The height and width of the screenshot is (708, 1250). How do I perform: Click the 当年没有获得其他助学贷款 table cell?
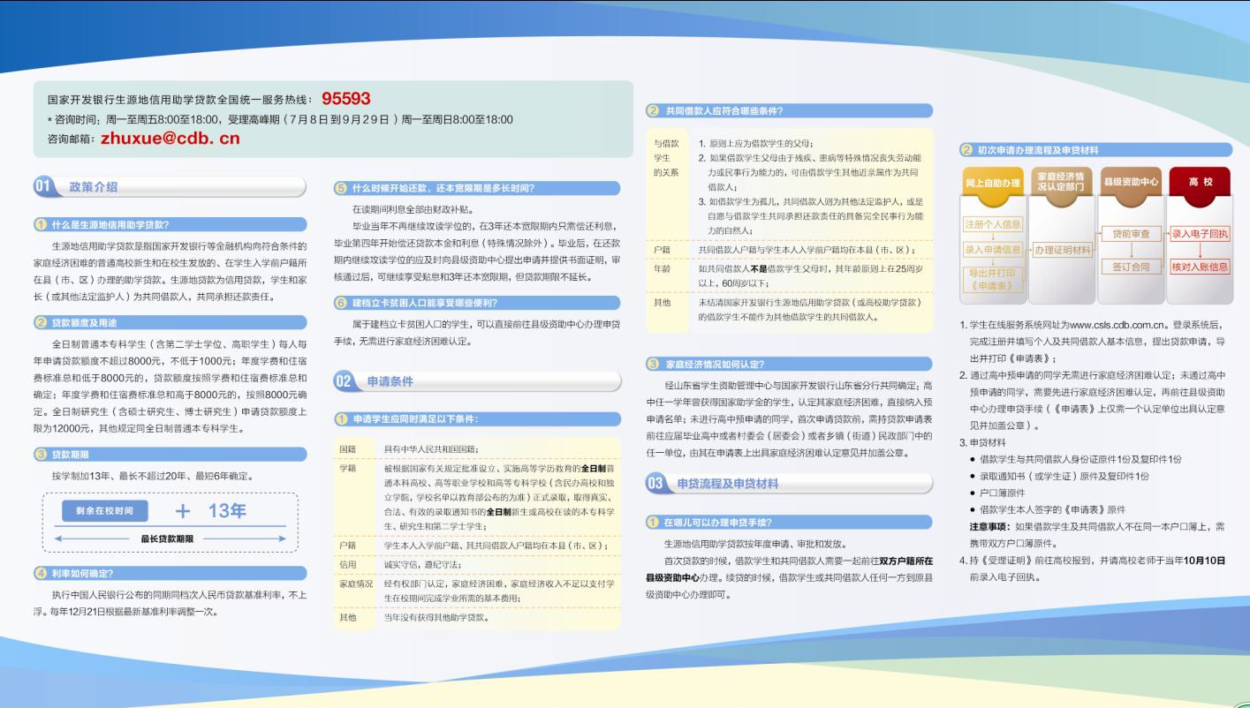click(436, 617)
